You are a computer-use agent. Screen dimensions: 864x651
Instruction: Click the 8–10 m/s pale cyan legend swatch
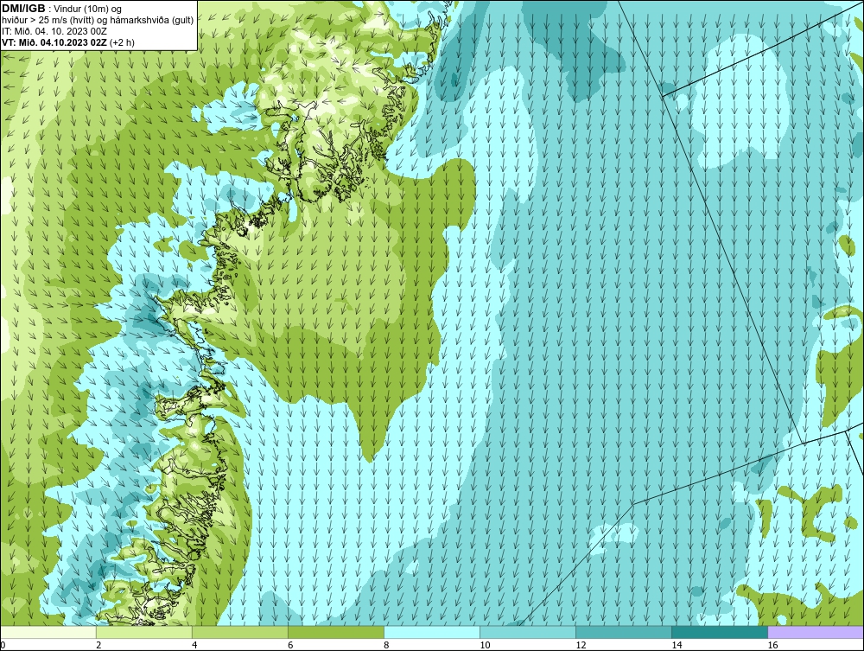[432, 632]
